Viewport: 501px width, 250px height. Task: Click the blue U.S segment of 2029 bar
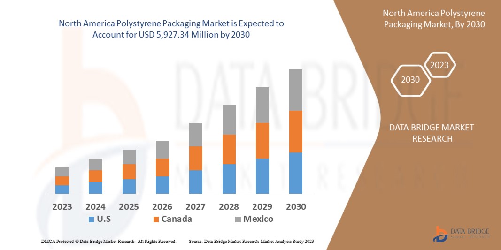click(x=262, y=176)
